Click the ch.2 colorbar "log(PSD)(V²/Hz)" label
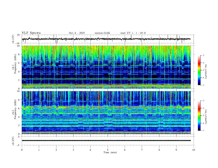The height and width of the screenshot is (168, 218). pos(206,117)
